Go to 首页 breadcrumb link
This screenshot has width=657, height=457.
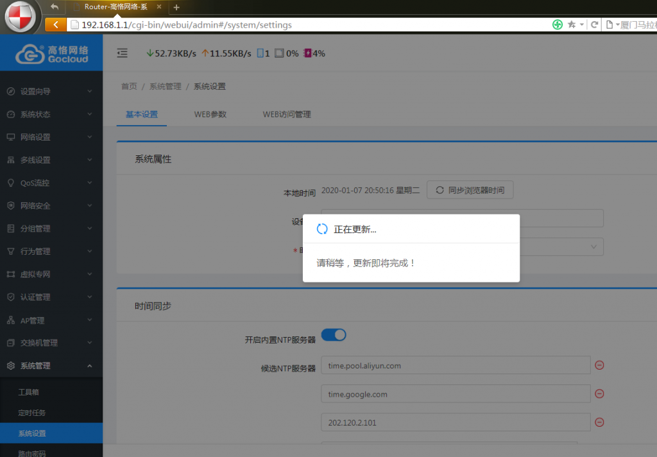(129, 87)
